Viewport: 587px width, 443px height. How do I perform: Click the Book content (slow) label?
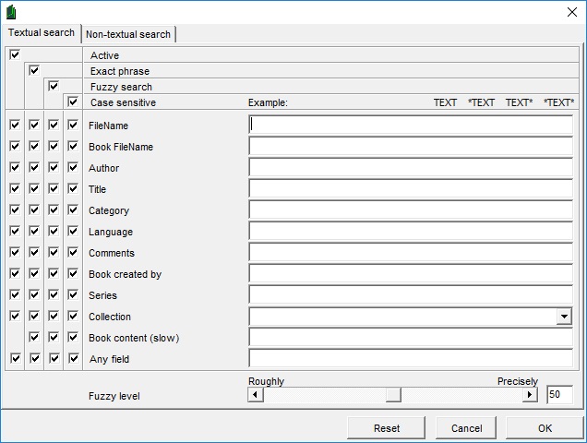134,338
